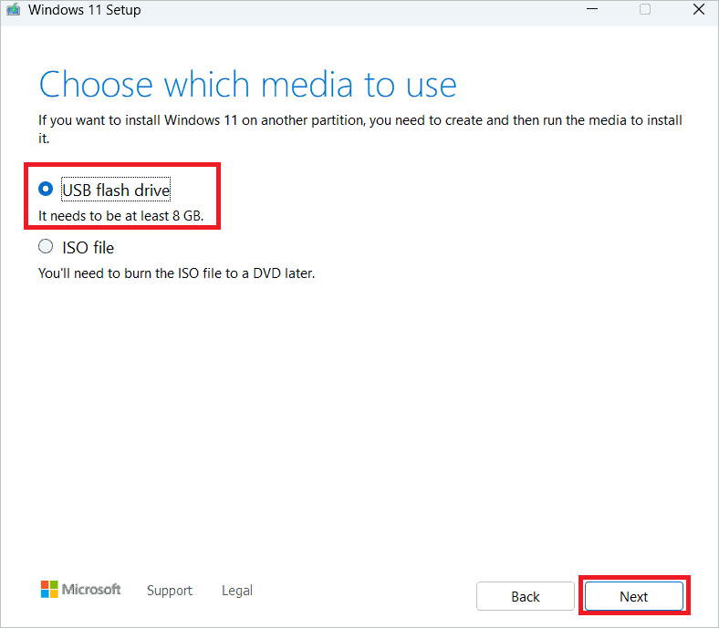Open the Support link
719x628 pixels.
[169, 591]
